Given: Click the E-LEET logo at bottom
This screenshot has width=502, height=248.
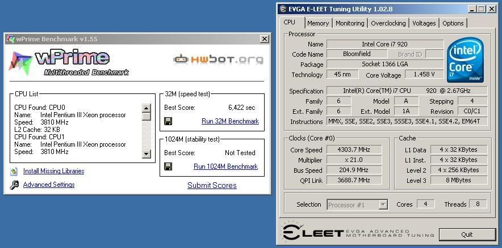Looking at the screenshot, I should coord(358,233).
